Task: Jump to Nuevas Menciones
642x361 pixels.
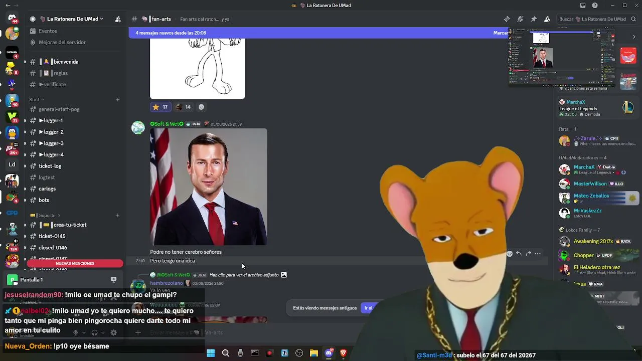Action: pos(75,263)
